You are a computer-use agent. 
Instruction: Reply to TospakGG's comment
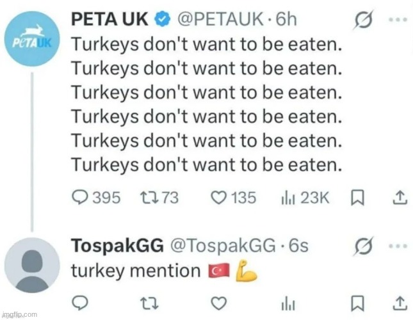79,302
